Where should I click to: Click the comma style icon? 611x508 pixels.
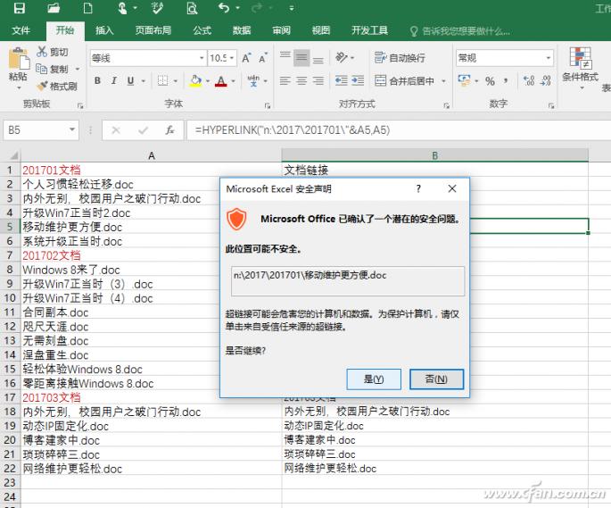point(506,81)
